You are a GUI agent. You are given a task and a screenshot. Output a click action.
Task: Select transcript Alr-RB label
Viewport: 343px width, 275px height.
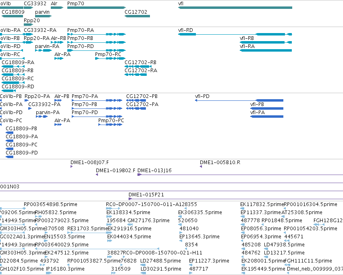coord(58,38)
